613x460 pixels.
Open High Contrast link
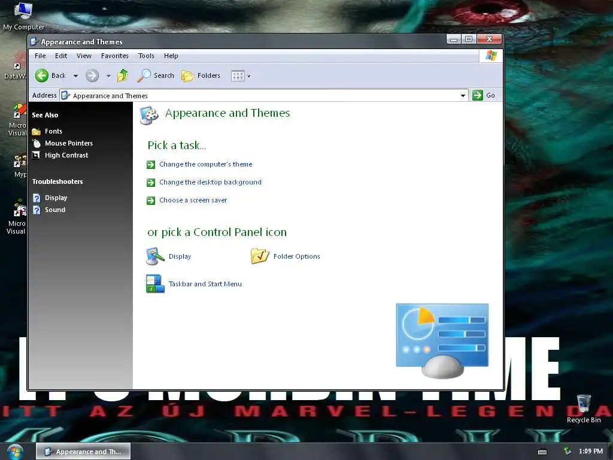pos(66,155)
